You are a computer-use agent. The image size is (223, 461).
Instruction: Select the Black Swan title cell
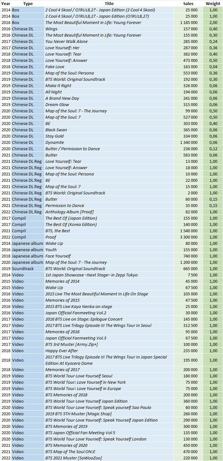pyautogui.click(x=56, y=130)
